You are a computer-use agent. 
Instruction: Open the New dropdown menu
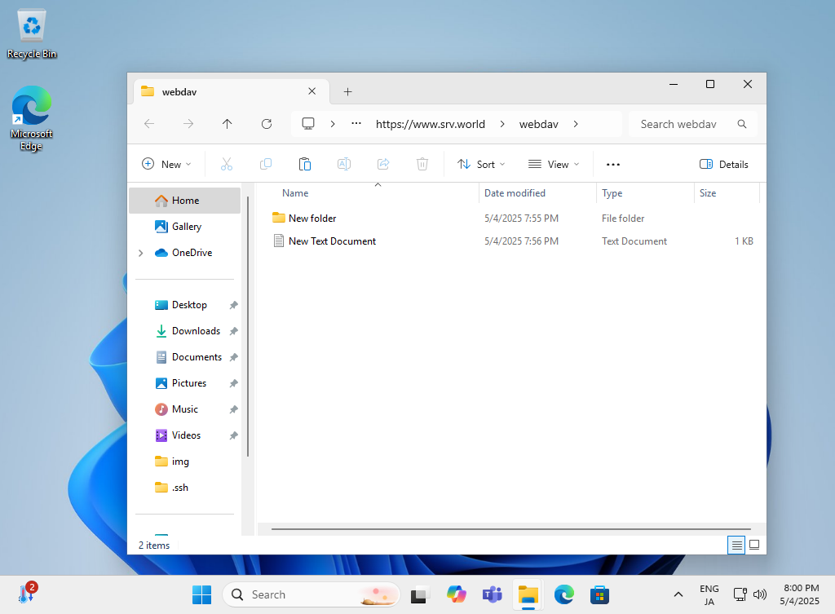coord(166,165)
